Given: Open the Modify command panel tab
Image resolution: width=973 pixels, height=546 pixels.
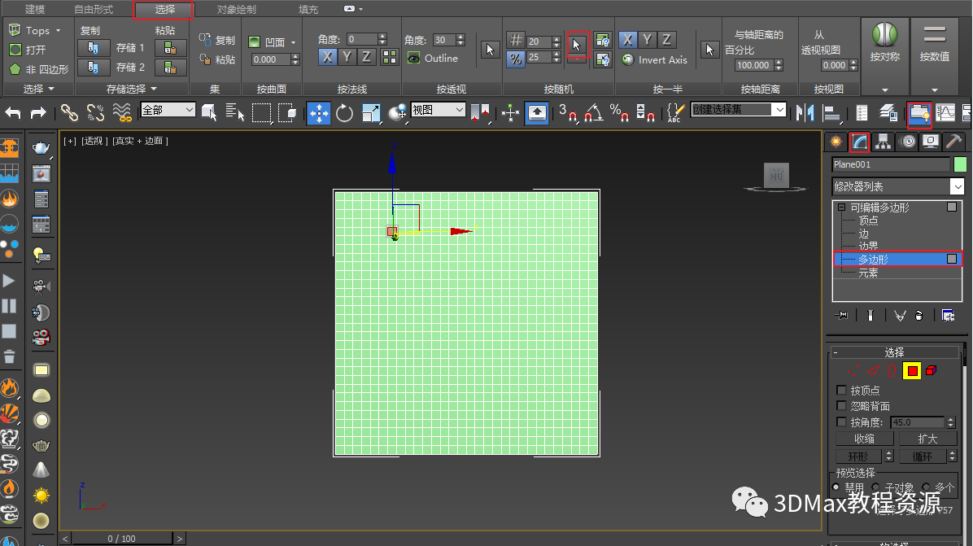Looking at the screenshot, I should [859, 142].
